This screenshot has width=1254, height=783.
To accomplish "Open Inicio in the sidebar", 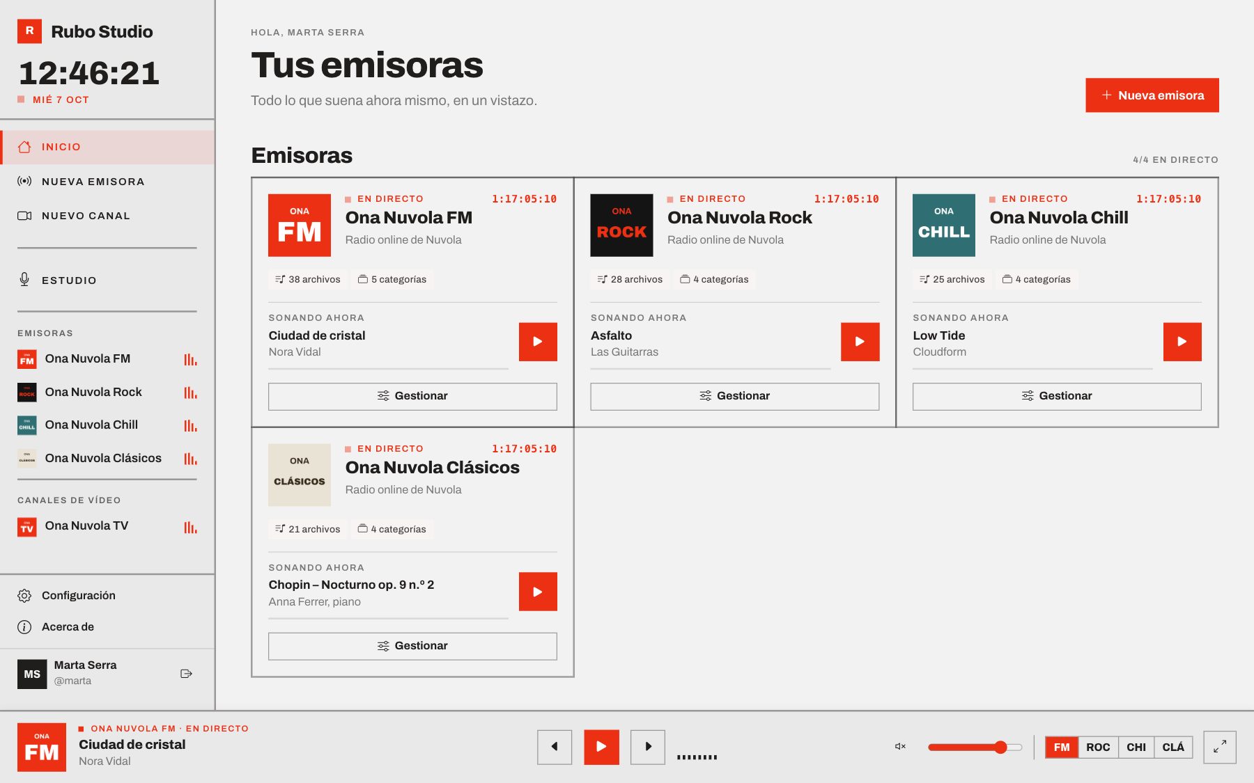I will (x=108, y=147).
